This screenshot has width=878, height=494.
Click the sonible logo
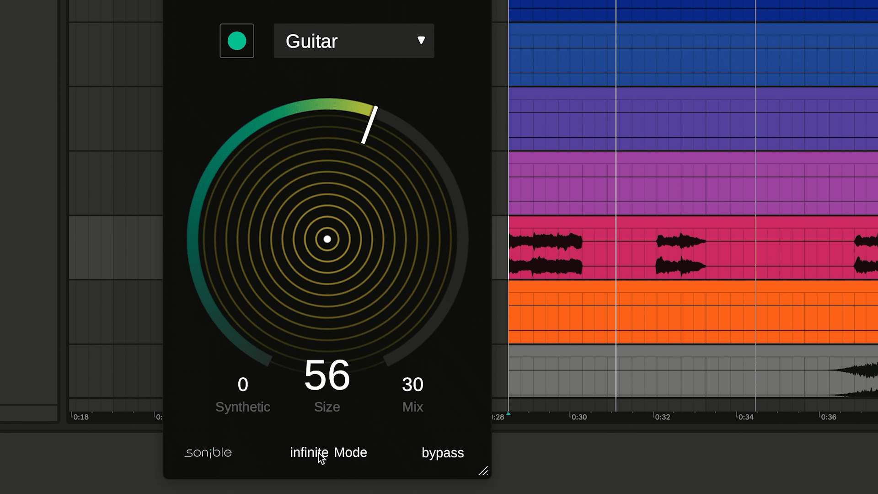coord(209,452)
